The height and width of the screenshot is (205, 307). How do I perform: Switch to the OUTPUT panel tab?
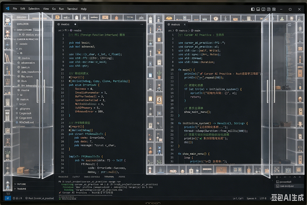click(76, 177)
